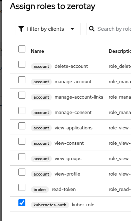Click the read-token role name
This screenshot has width=131, height=221.
tap(64, 189)
